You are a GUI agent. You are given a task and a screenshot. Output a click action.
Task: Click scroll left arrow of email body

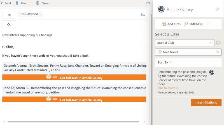point(4,122)
